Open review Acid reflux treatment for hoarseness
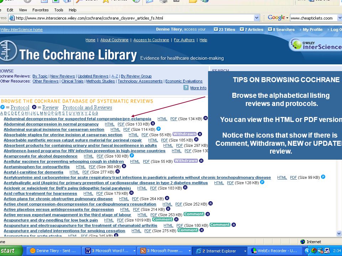 pyautogui.click(x=40, y=193)
